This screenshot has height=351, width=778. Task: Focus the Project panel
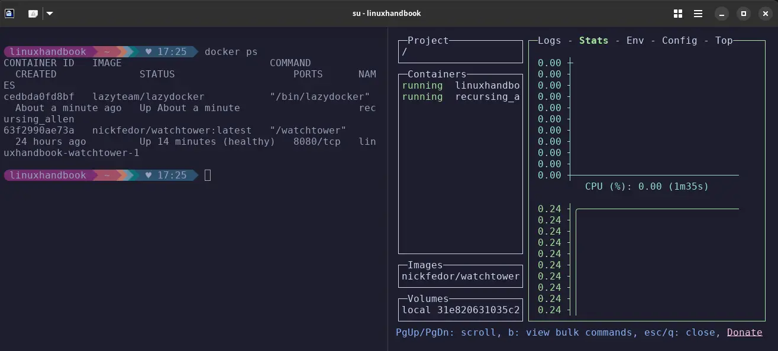460,51
